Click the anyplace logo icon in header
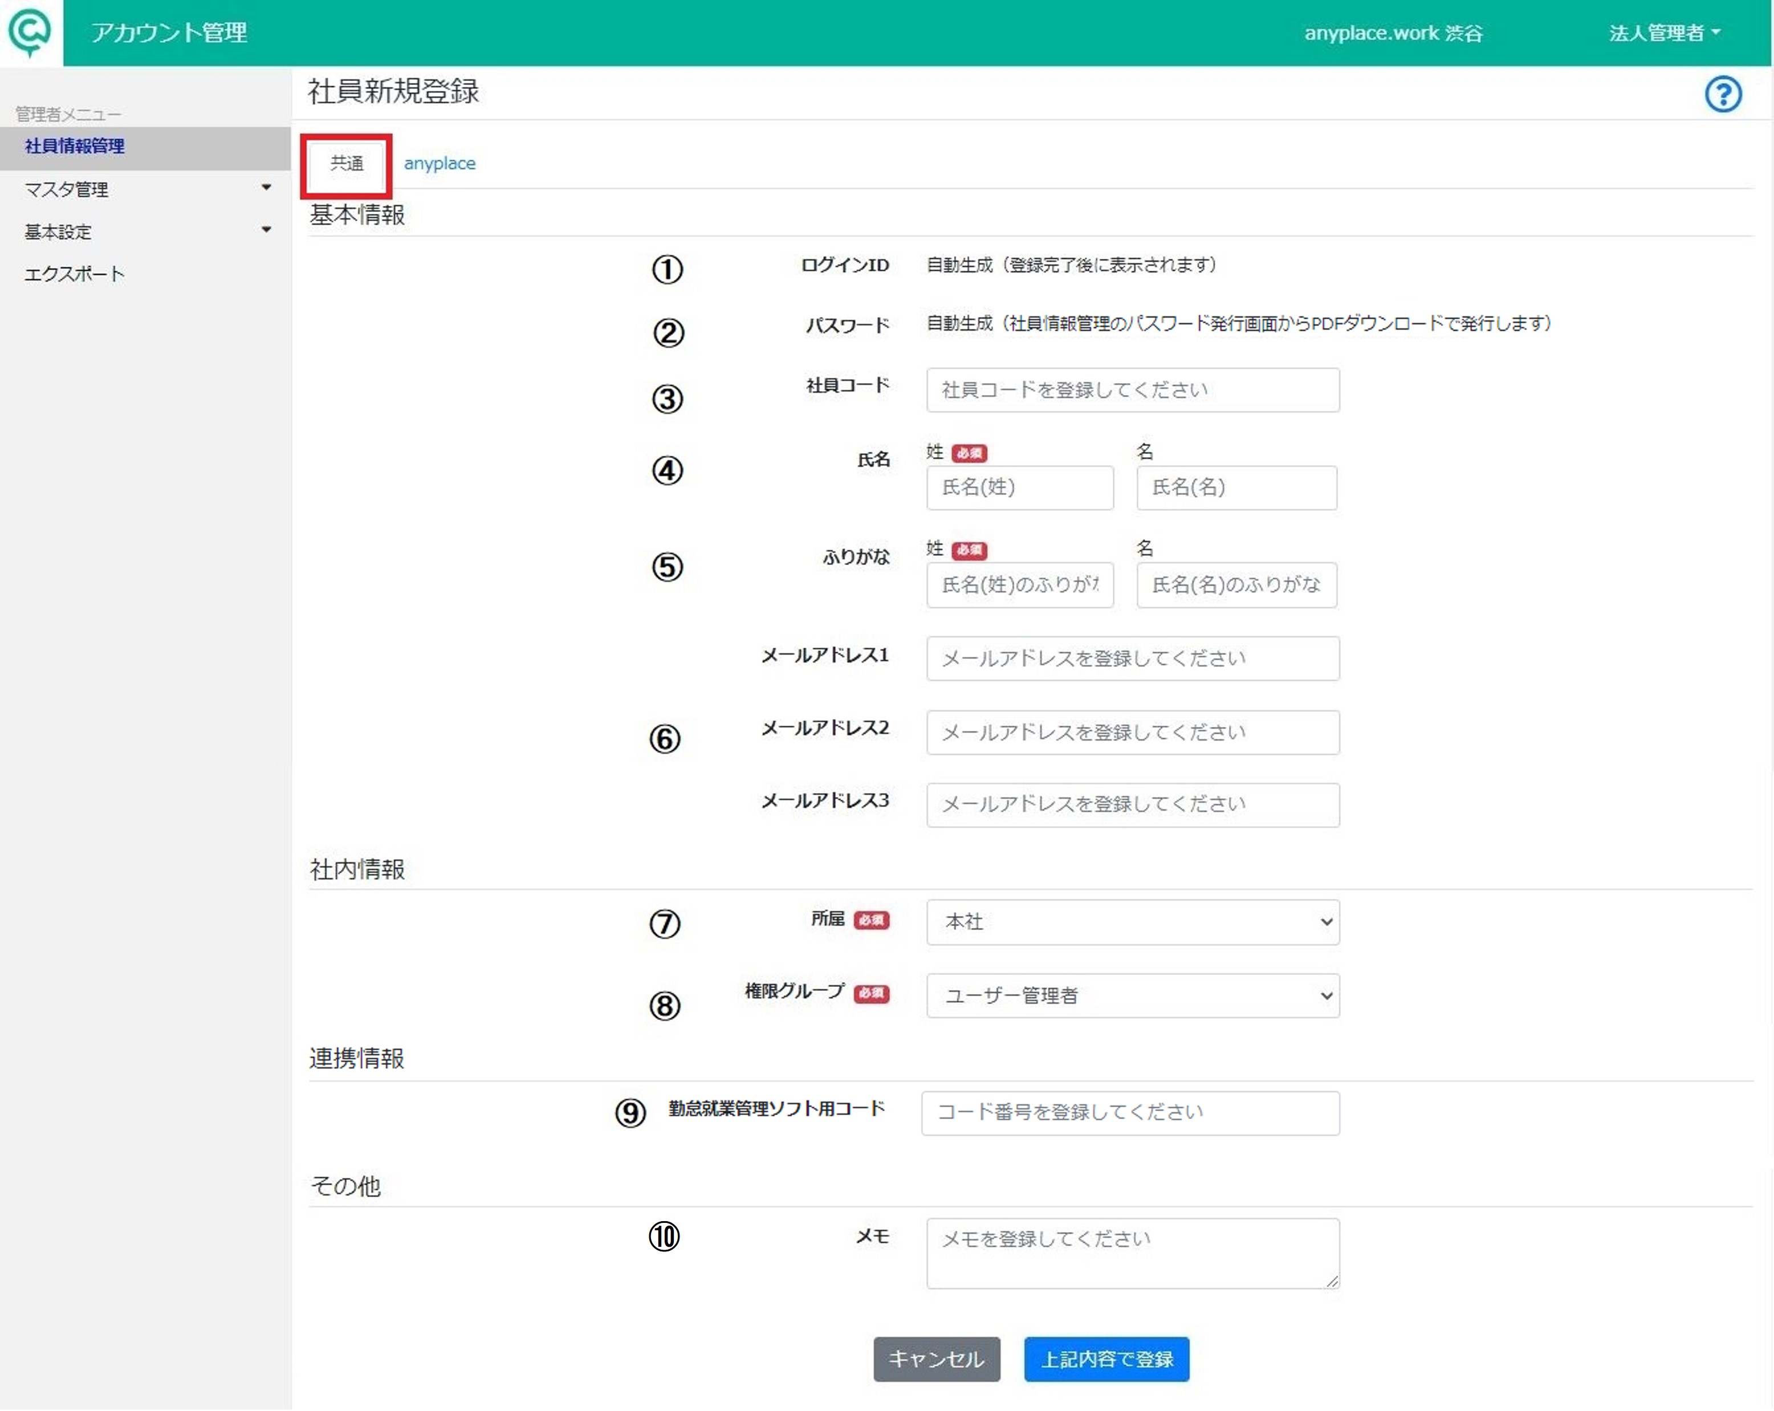 pyautogui.click(x=30, y=32)
